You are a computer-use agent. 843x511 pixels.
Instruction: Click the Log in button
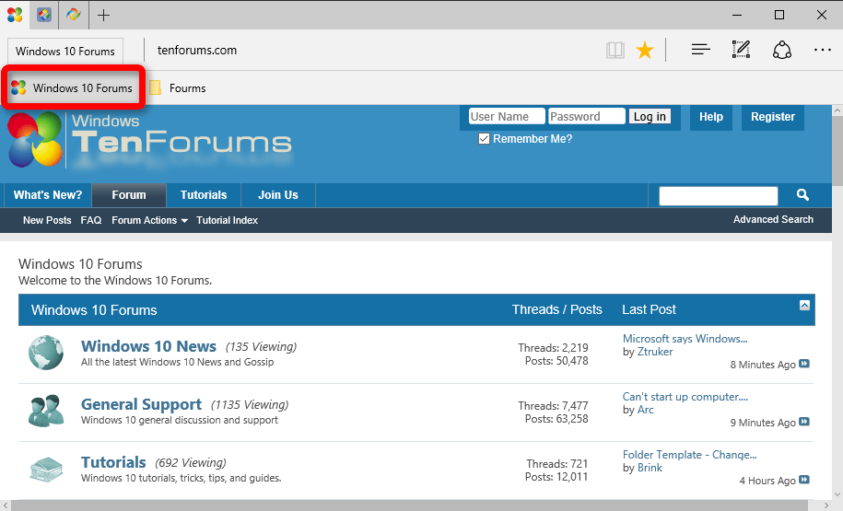point(650,117)
